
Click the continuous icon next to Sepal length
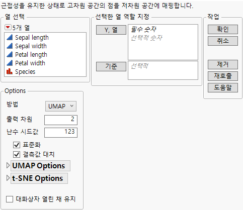point(10,37)
